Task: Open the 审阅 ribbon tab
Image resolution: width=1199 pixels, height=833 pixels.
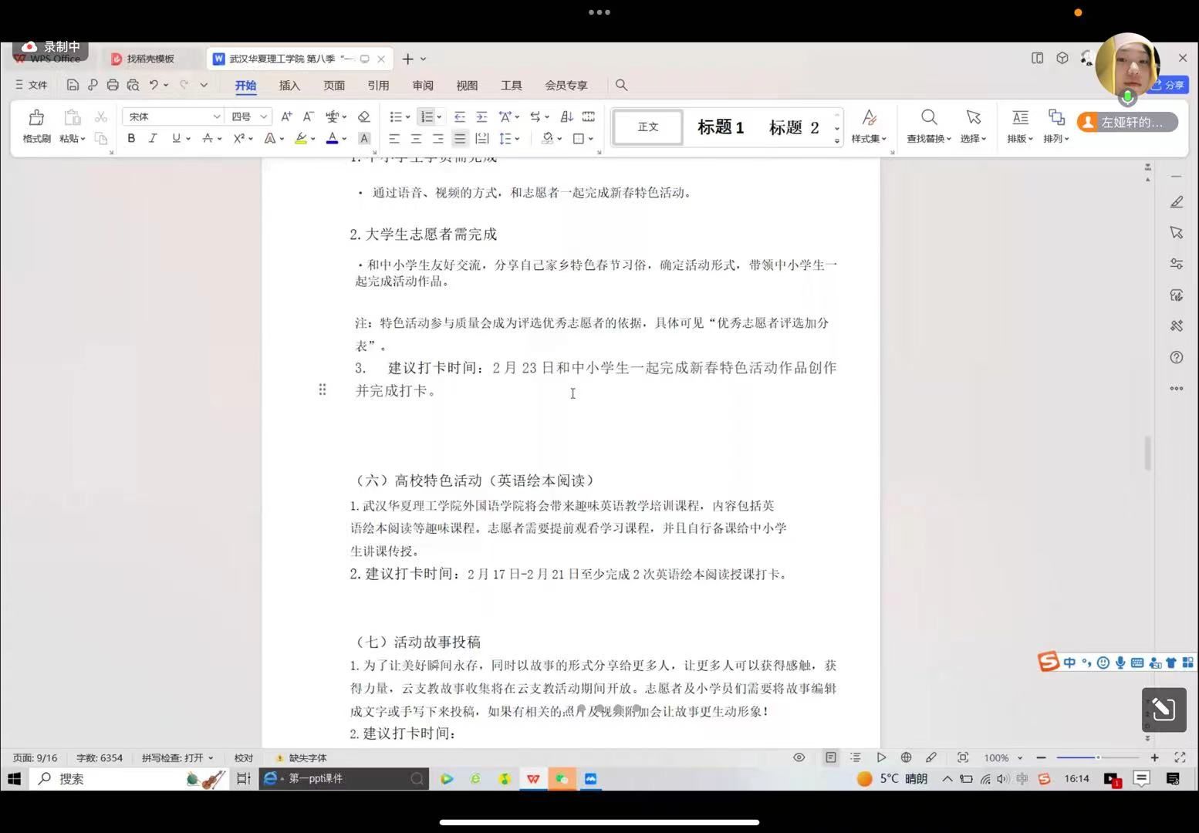Action: (423, 86)
